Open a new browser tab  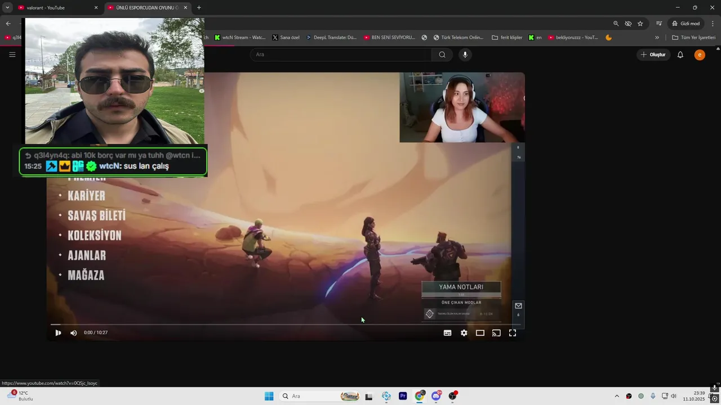click(199, 8)
